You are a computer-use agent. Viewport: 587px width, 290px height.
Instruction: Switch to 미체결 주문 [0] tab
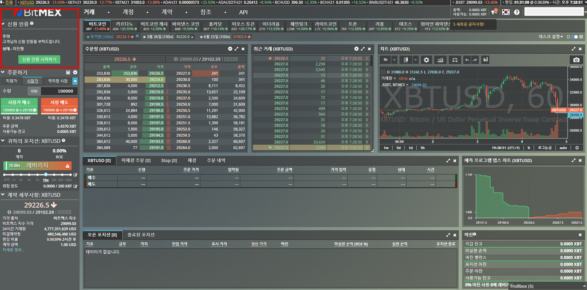(x=136, y=160)
